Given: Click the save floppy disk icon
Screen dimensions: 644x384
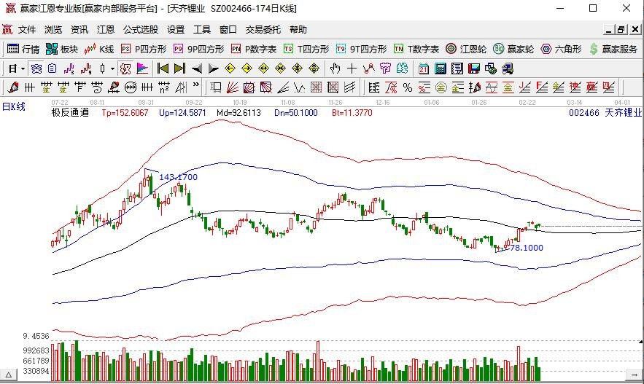Looking at the screenshot, I should click(x=474, y=68).
